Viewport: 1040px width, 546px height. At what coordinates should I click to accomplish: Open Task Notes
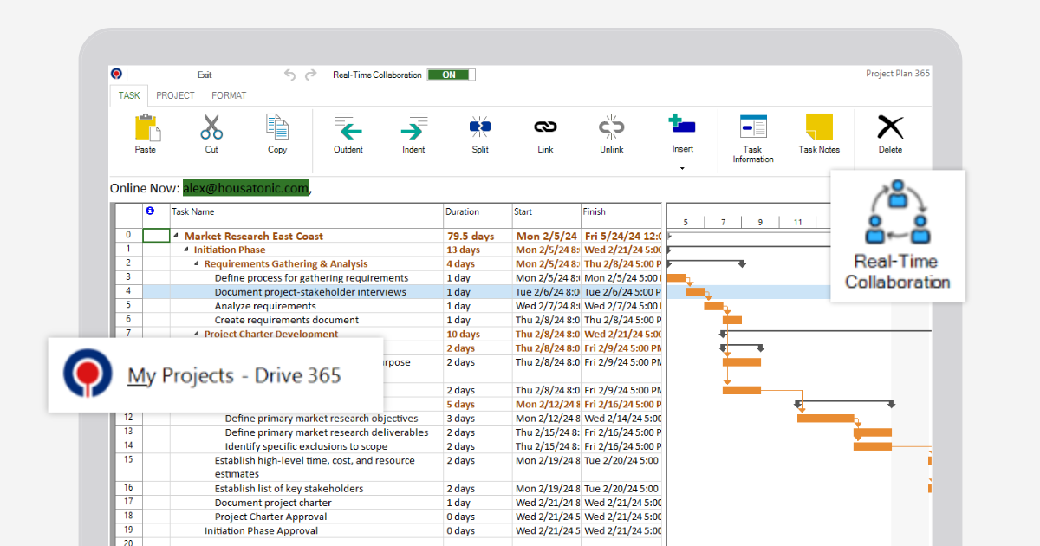click(x=818, y=133)
